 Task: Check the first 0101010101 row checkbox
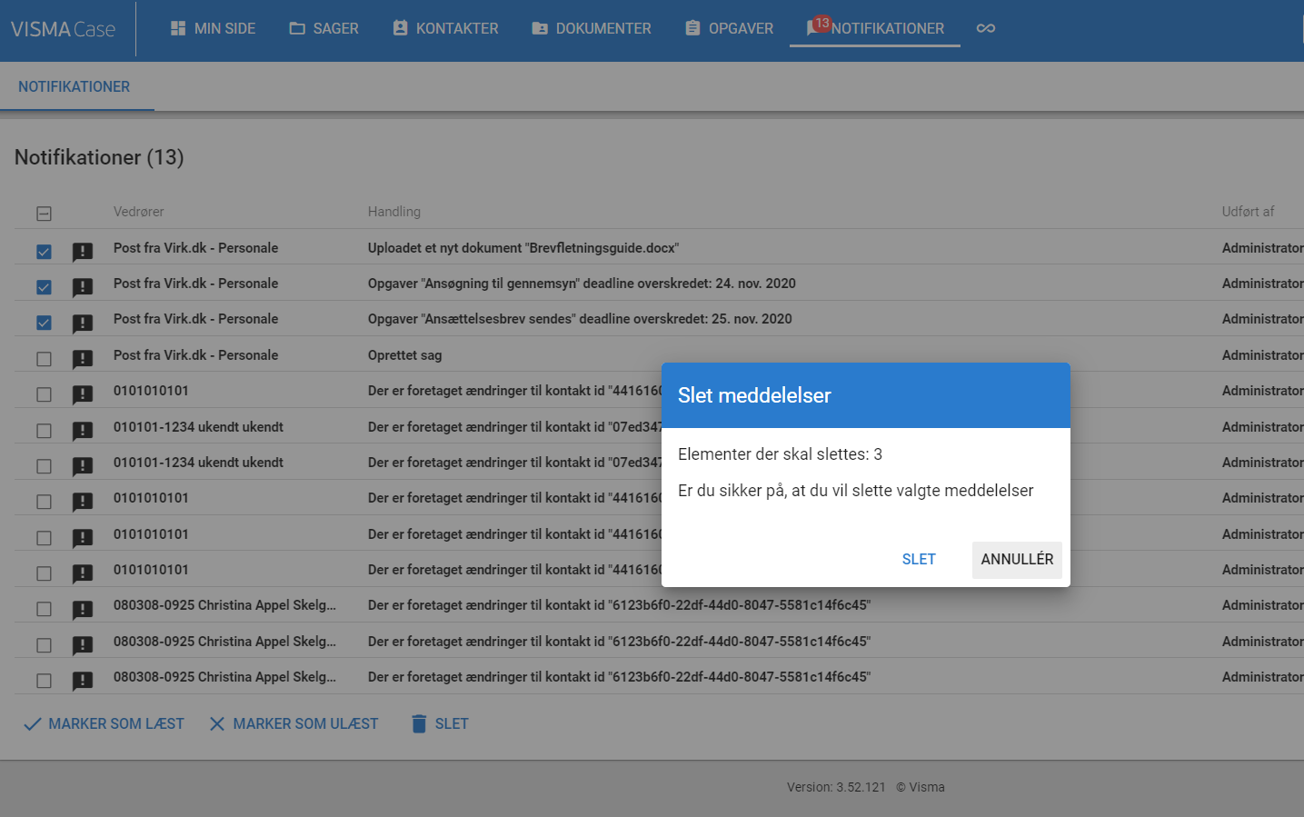tap(44, 394)
